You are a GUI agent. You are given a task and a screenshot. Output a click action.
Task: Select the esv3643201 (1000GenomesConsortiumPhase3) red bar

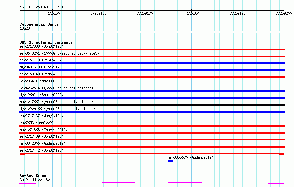152,56
